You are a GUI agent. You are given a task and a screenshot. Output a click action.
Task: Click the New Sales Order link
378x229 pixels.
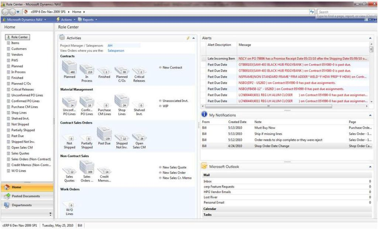[x=174, y=173]
